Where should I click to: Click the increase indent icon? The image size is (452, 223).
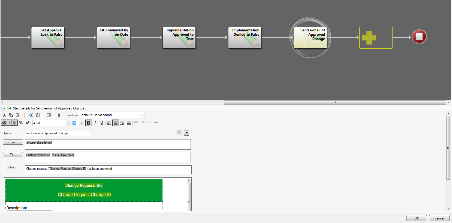click(156, 123)
